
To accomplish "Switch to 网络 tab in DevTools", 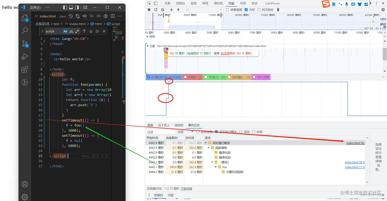I will (205, 3).
